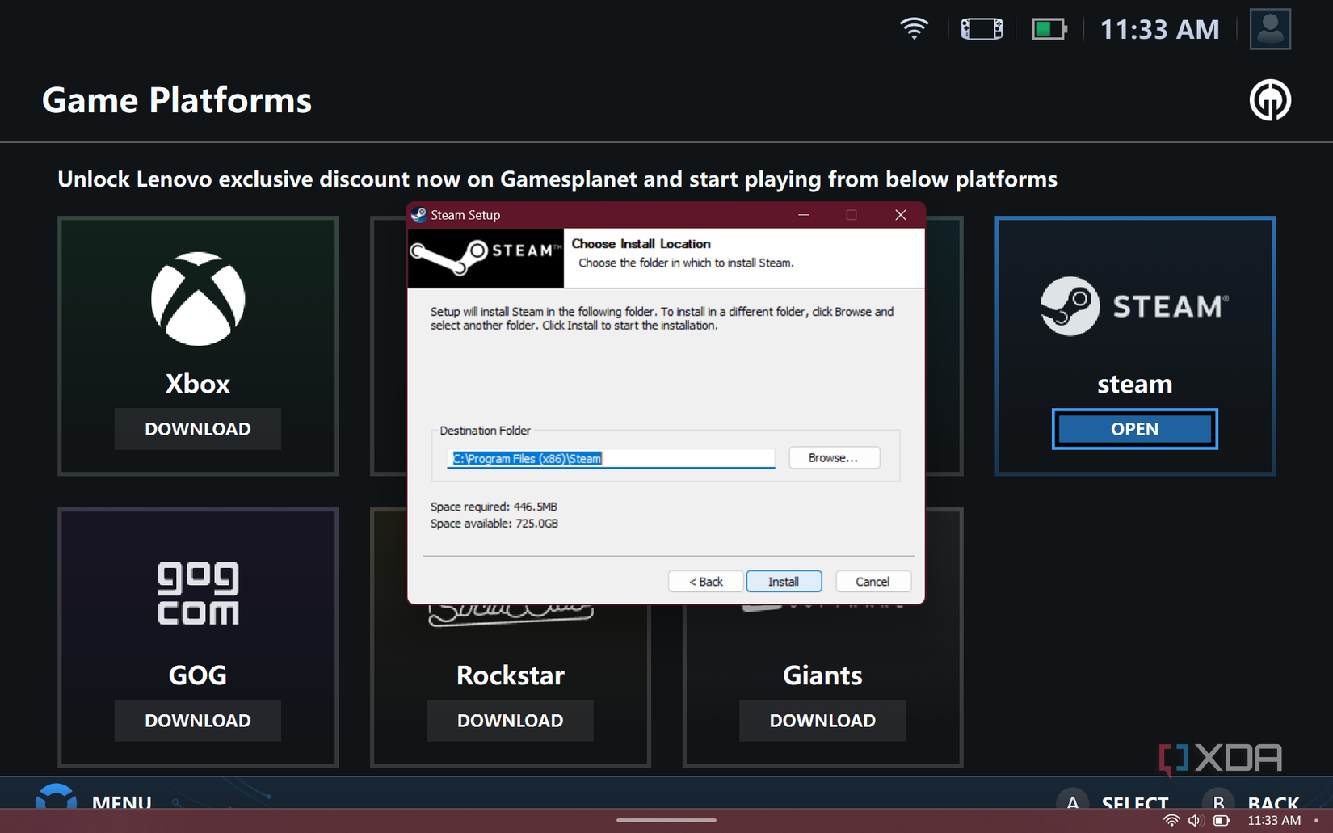Open the user profile avatar icon

tap(1270, 29)
